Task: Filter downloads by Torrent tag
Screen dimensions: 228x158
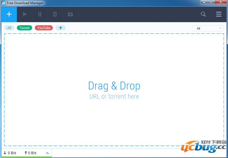Action: (25, 28)
